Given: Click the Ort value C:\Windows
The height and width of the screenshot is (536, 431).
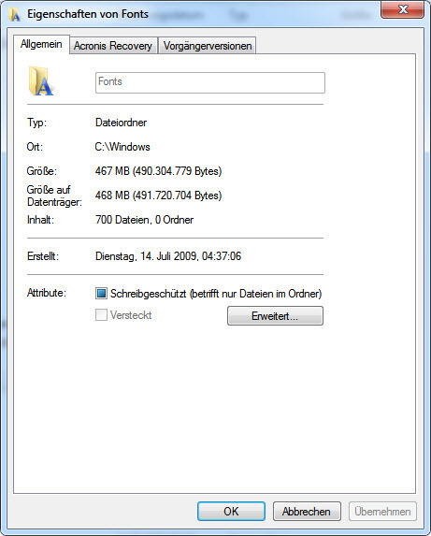Looking at the screenshot, I should [x=122, y=147].
